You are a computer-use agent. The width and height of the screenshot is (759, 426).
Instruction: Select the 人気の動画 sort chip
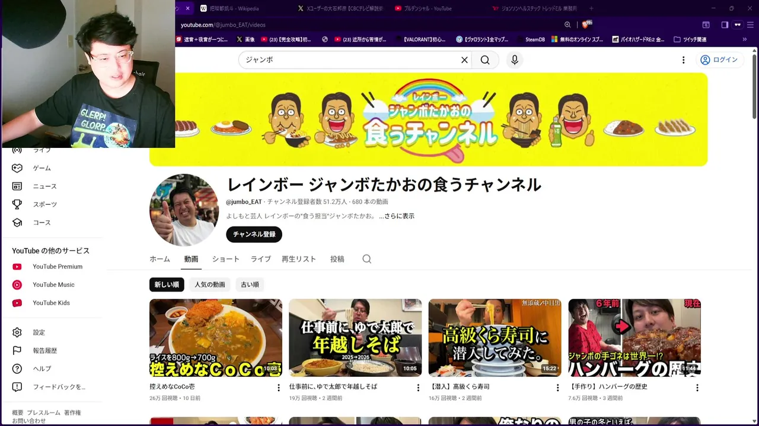(x=210, y=285)
